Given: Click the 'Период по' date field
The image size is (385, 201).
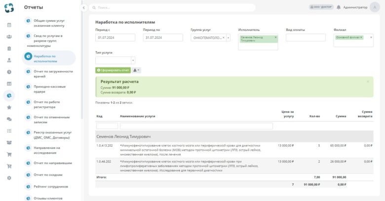Looking at the screenshot, I should 163,37.
